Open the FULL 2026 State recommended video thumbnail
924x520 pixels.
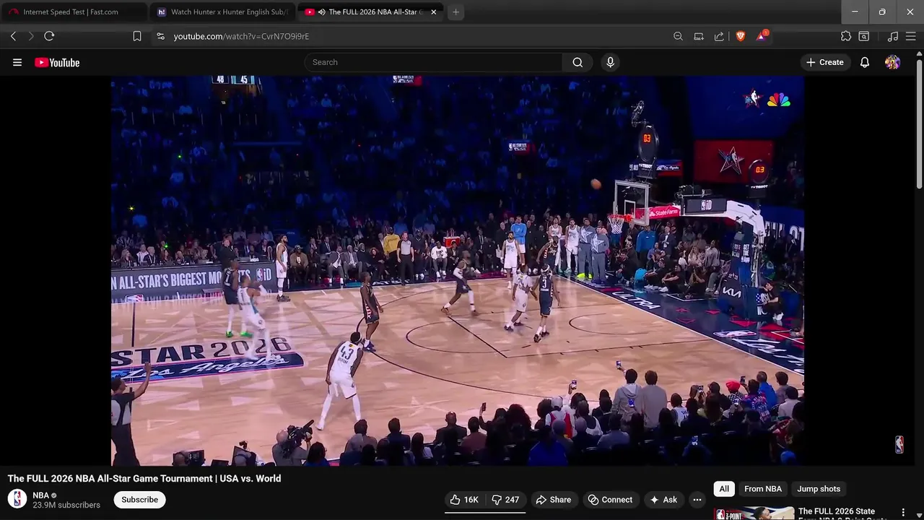click(754, 513)
